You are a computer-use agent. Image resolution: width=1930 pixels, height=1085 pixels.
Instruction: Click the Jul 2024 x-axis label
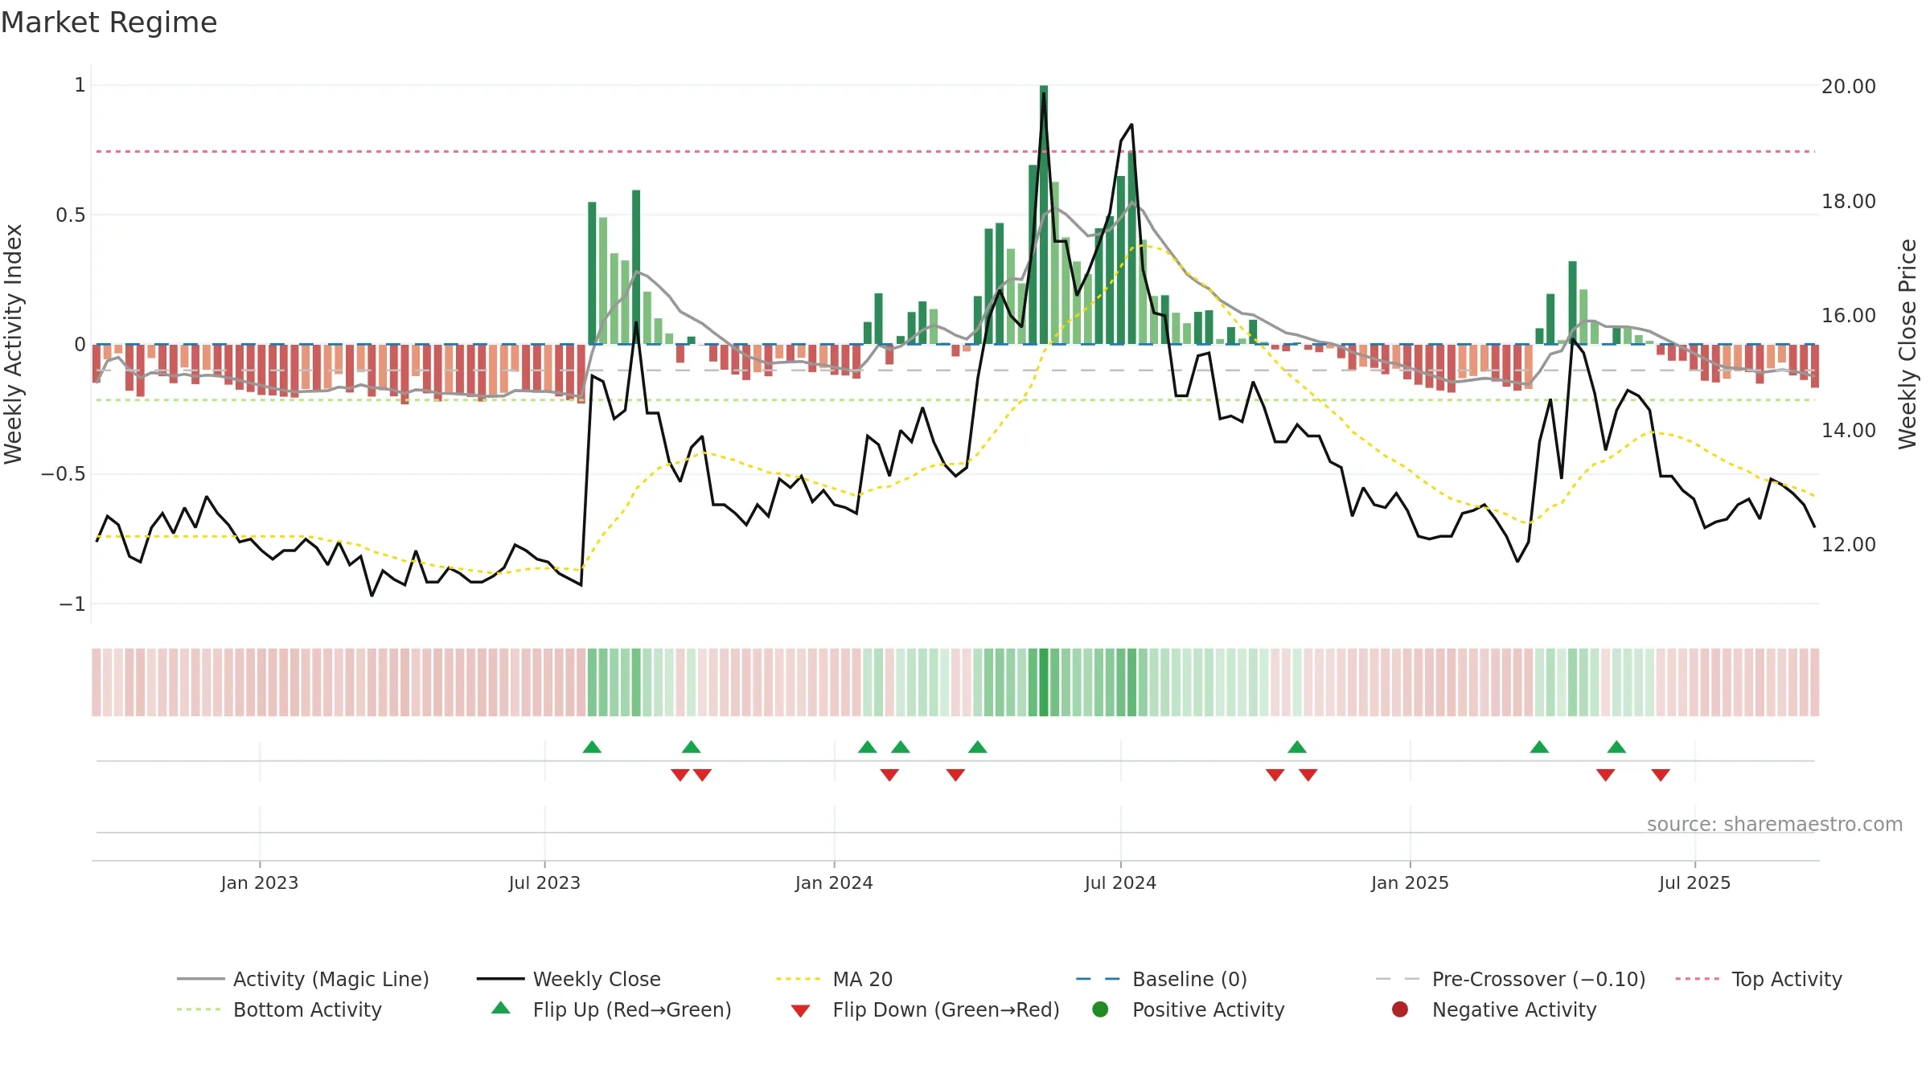click(x=1120, y=882)
